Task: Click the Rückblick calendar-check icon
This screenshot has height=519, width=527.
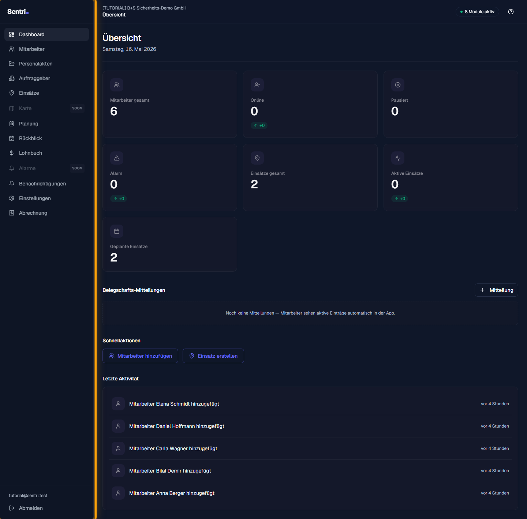Action: [12, 138]
